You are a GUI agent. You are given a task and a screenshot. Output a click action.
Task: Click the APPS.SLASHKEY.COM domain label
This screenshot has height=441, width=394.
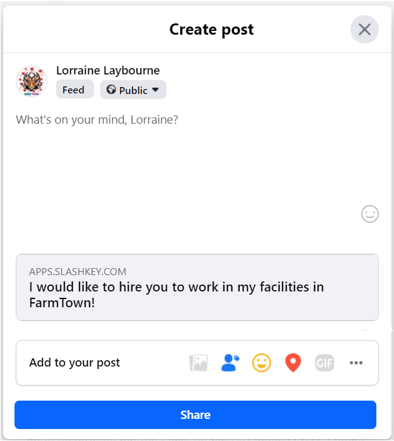click(x=78, y=272)
